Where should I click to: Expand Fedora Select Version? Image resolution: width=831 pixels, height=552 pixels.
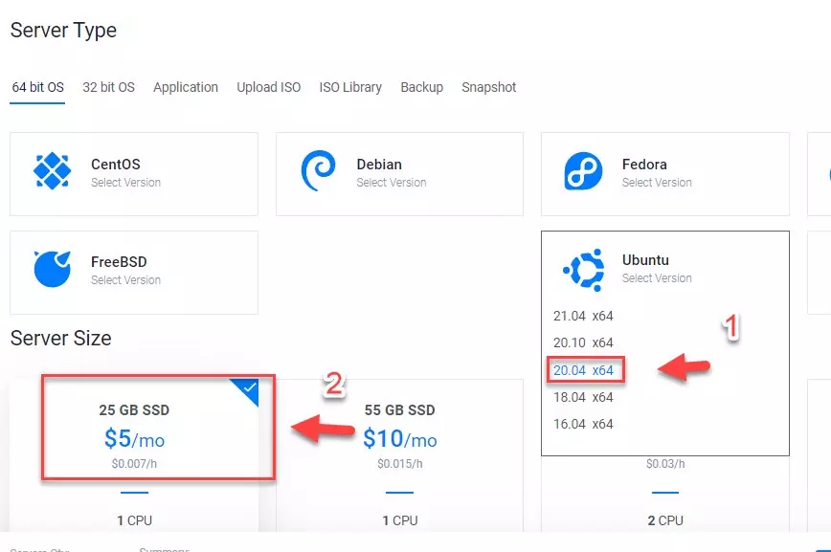657,182
